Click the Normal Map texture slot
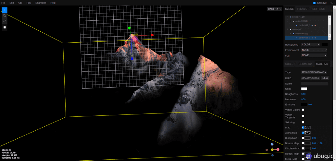 click(307, 143)
